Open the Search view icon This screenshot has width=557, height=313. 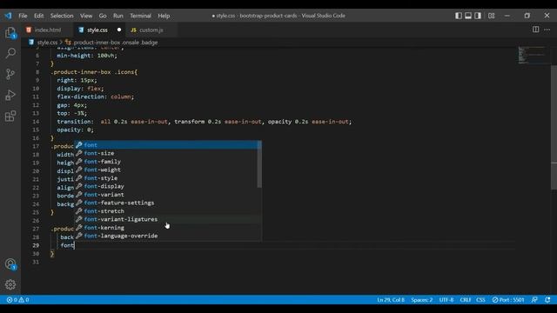click(x=10, y=54)
